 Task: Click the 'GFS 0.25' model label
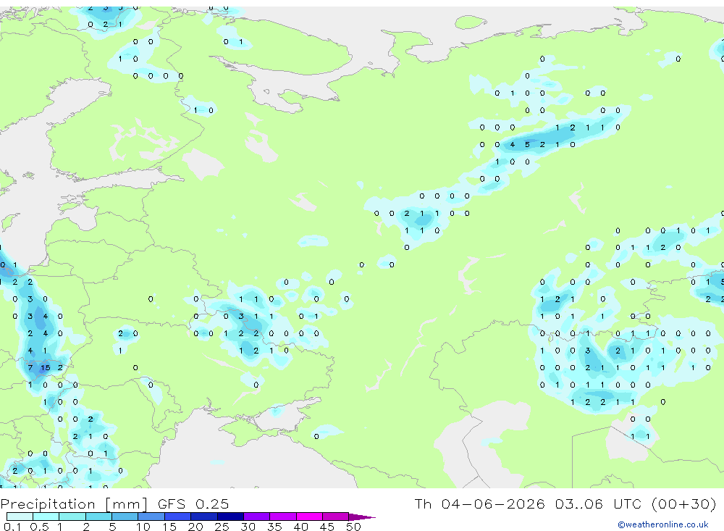click(193, 503)
